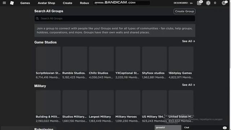Click the Largest Military group name
The image size is (231, 130).
tap(100, 117)
